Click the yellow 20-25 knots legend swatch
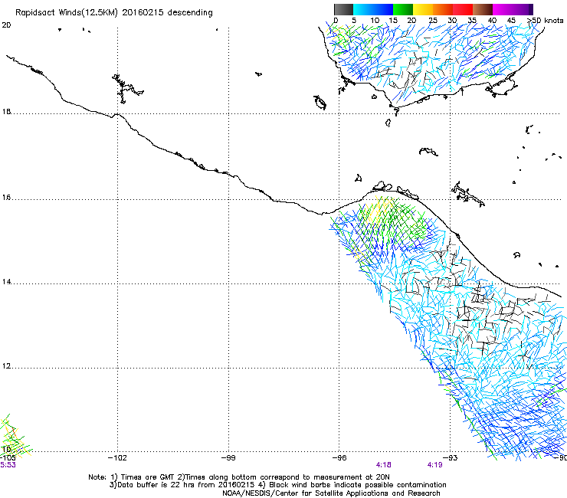Screen dimensions: 567x498 click(423, 9)
